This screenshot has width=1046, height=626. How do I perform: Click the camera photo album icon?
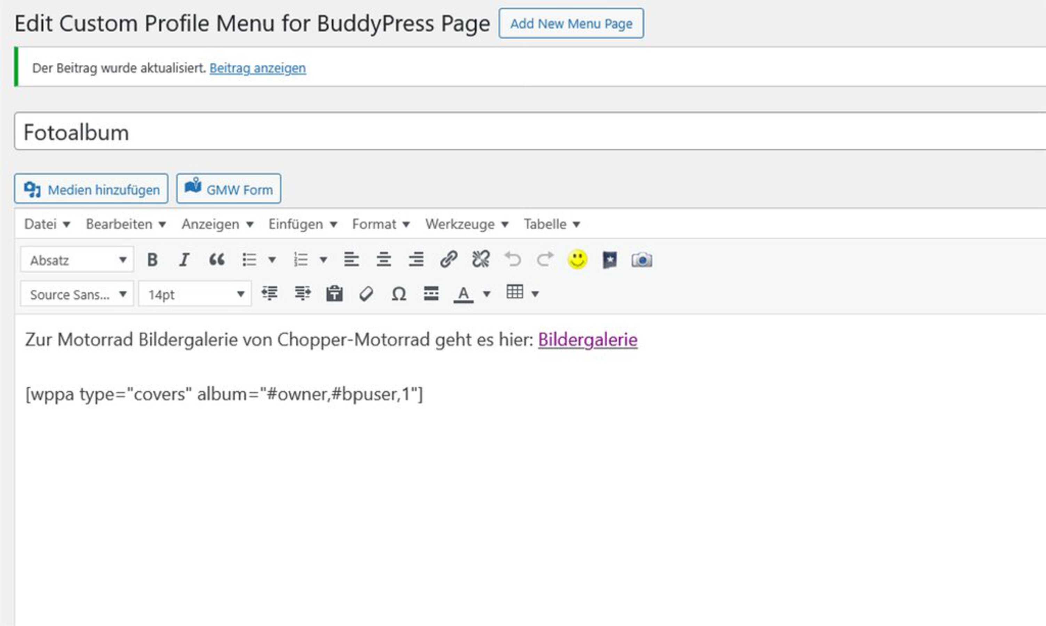coord(641,260)
